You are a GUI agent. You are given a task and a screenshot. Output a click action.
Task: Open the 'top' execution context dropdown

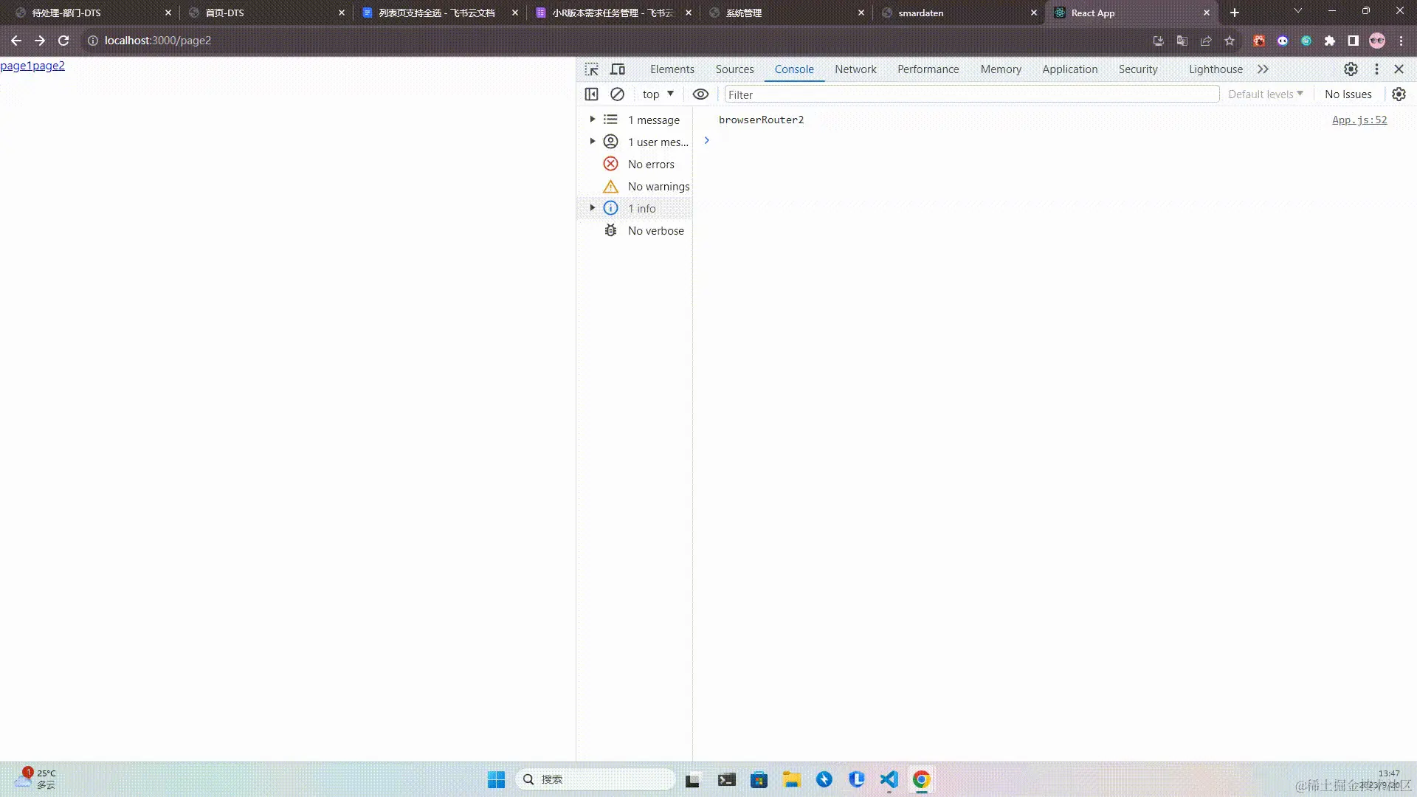657,94
